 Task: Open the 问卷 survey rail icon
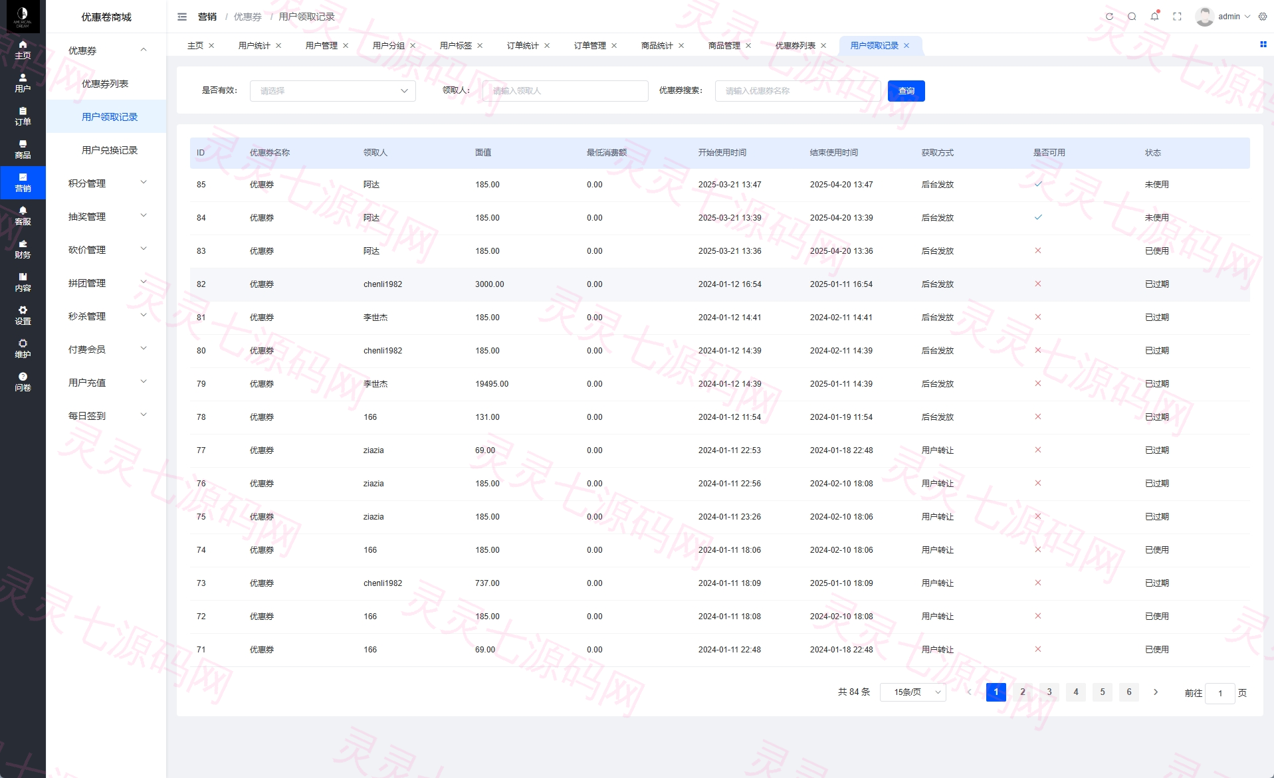(x=23, y=382)
